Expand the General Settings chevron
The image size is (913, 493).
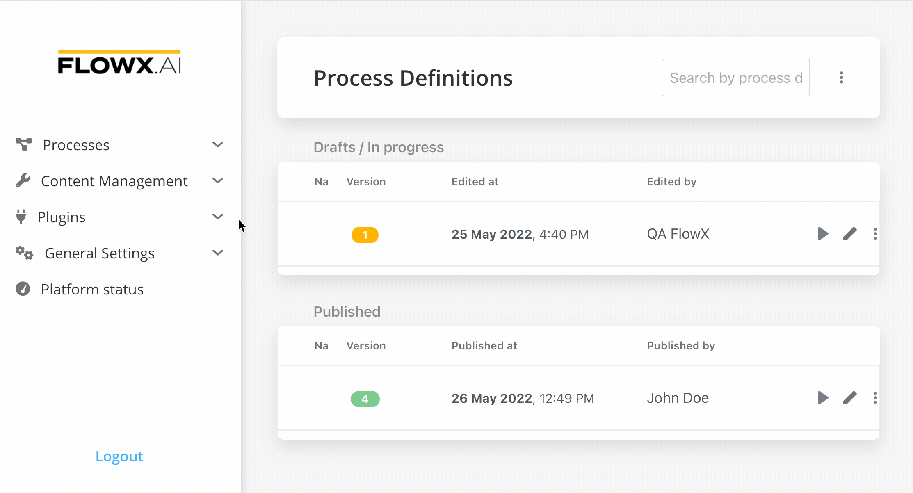click(218, 253)
